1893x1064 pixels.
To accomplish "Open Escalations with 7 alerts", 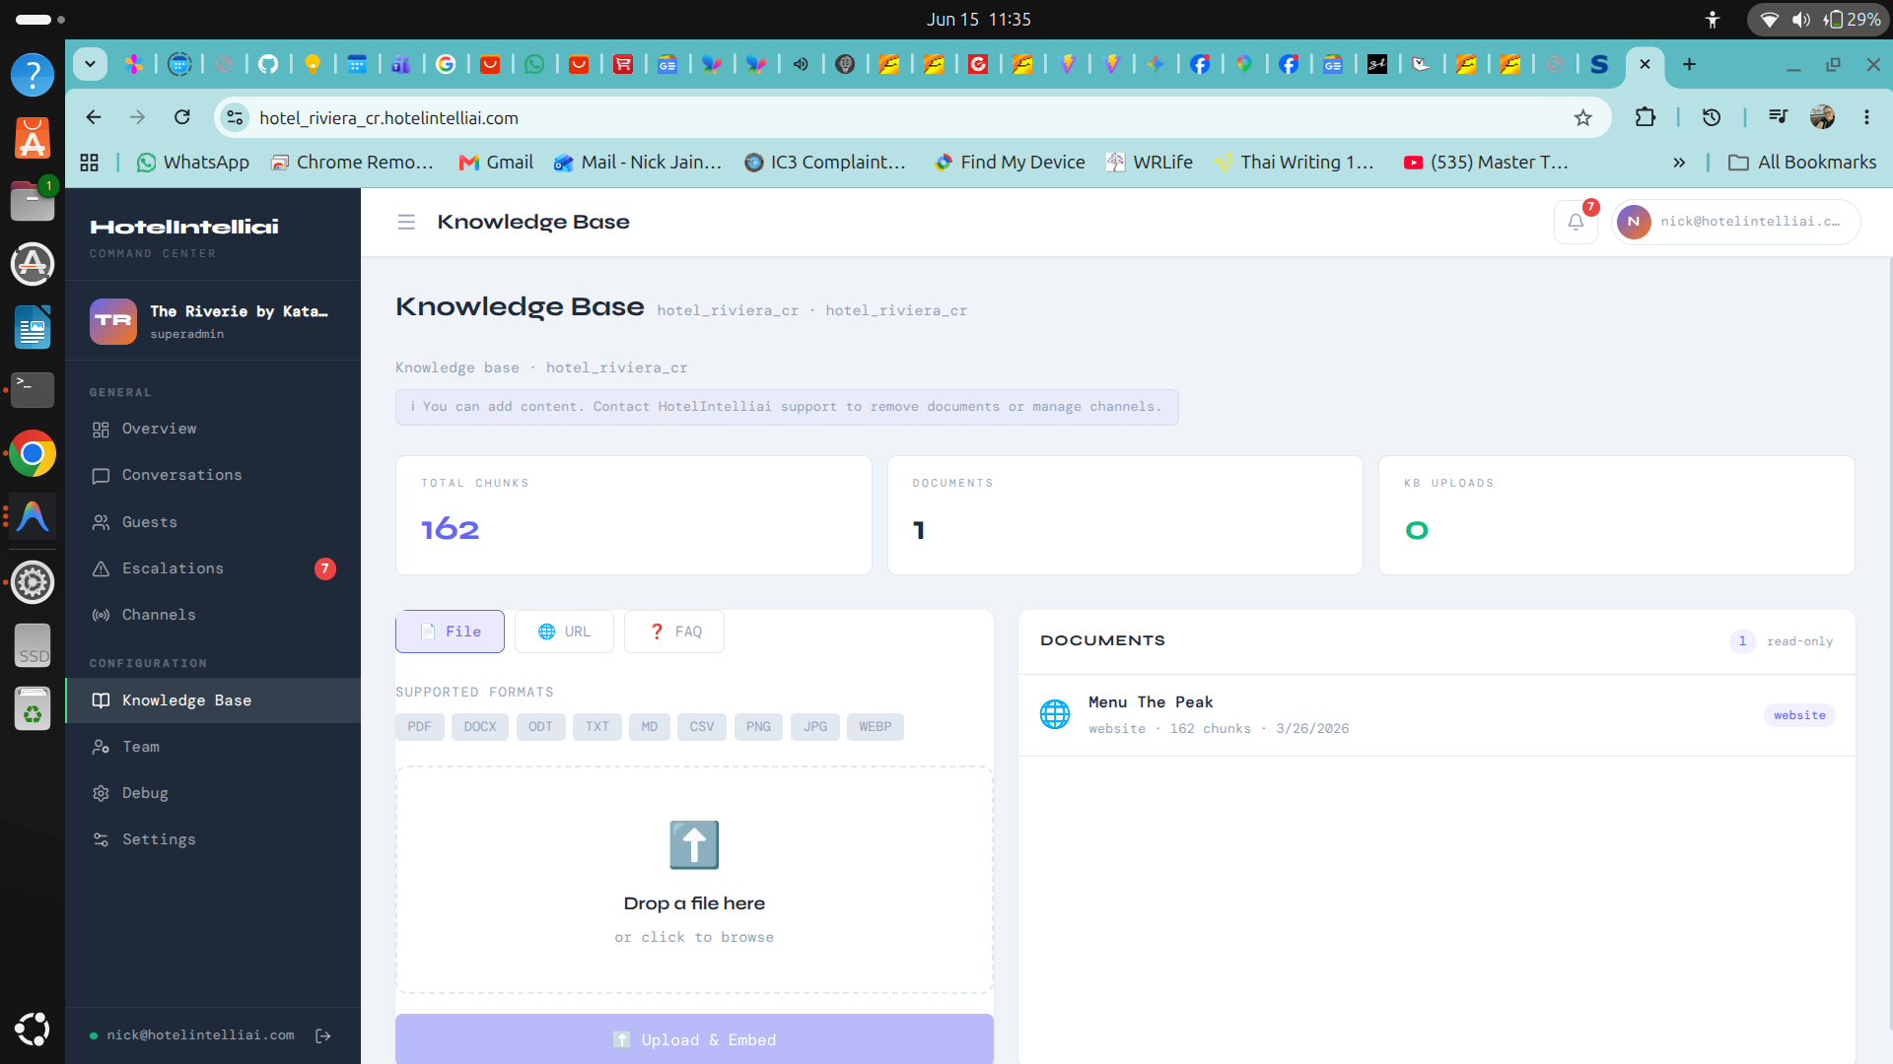I will 213,568.
